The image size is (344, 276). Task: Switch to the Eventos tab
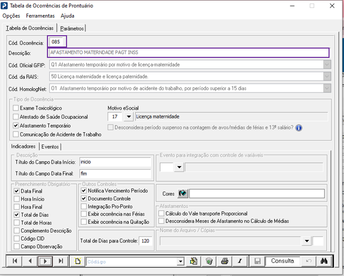tap(50, 147)
